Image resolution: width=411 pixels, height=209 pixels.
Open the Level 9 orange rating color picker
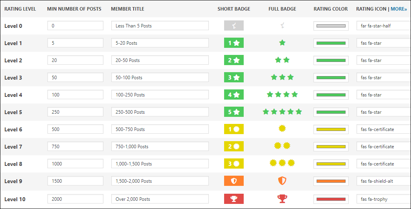331,181
